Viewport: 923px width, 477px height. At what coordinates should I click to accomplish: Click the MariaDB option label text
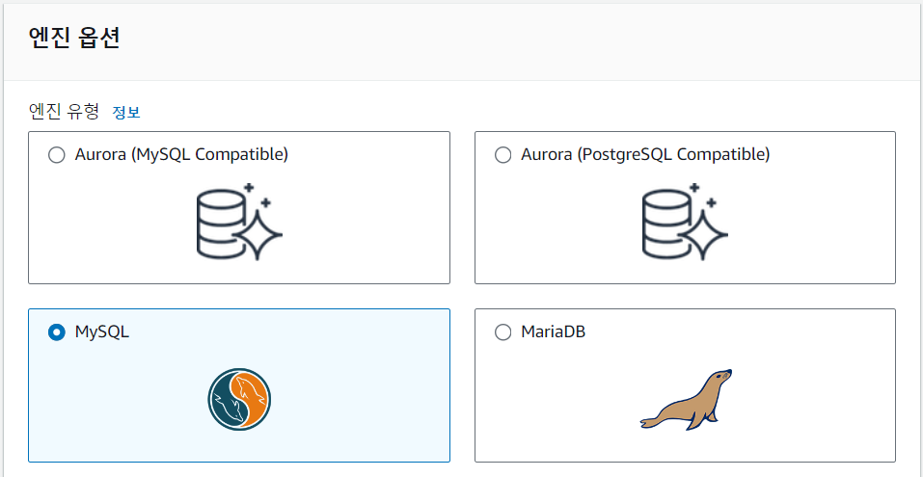554,332
